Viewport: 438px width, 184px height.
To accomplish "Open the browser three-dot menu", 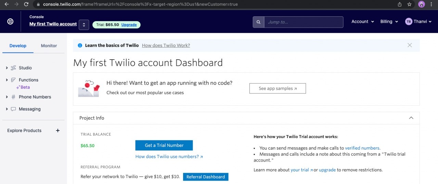I will coord(432,4).
